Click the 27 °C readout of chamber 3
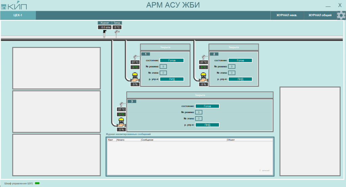 (x=121, y=109)
